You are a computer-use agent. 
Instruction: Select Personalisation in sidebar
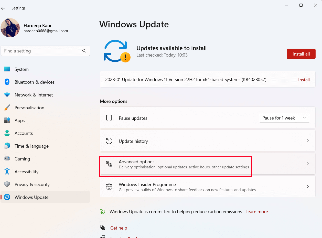45,108
